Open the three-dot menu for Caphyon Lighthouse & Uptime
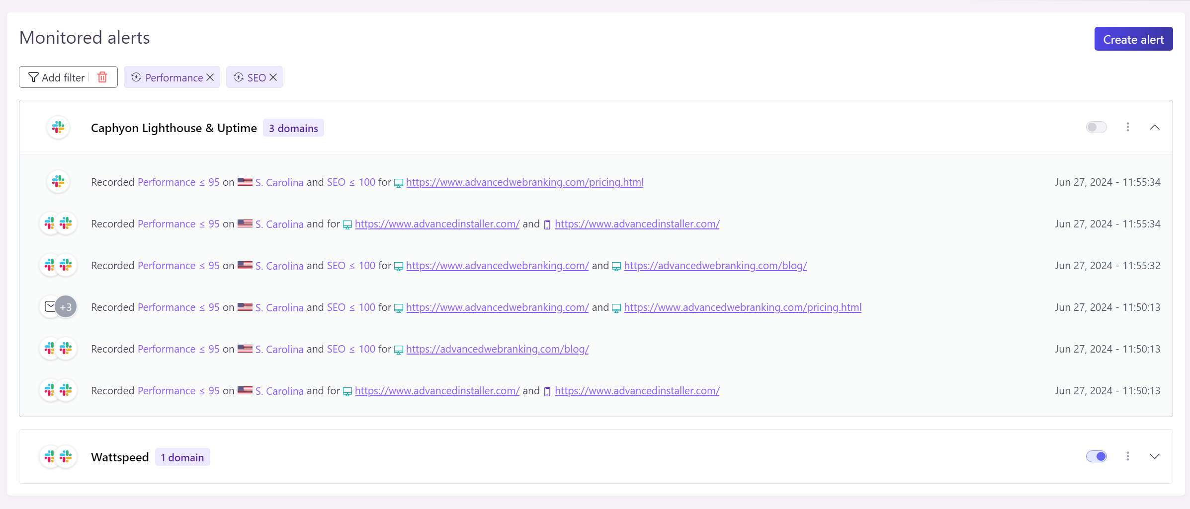 click(x=1127, y=127)
